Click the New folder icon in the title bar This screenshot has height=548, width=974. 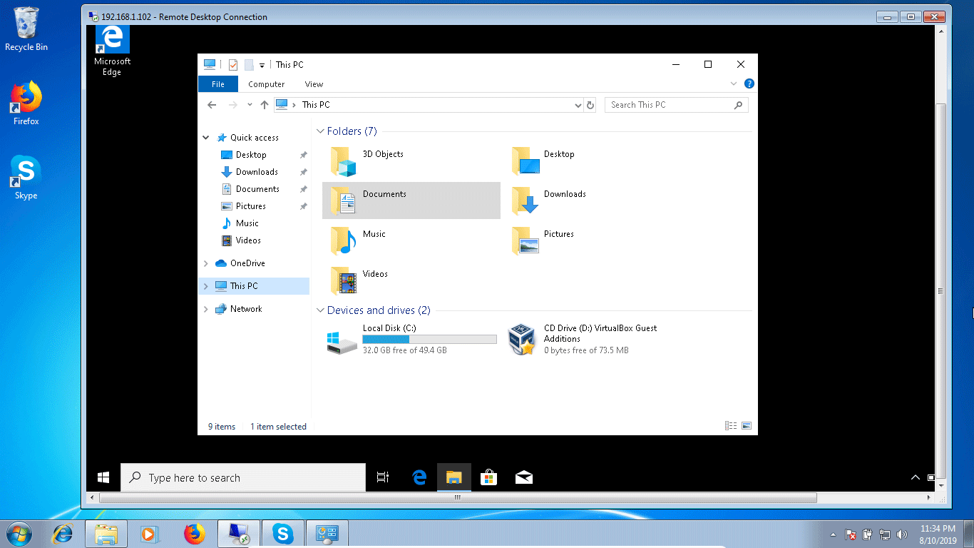(x=249, y=65)
